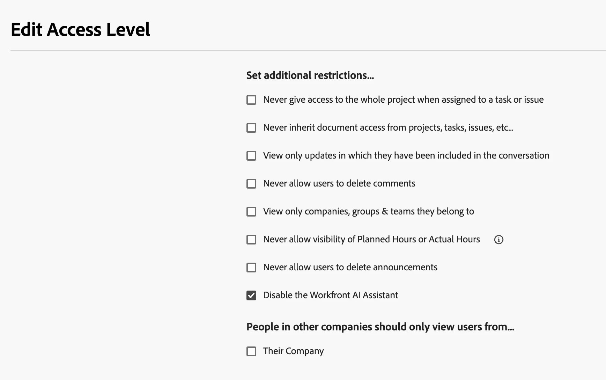Image resolution: width=606 pixels, height=380 pixels.
Task: Check the box hiding Planned and Actual Hours
Action: point(251,240)
